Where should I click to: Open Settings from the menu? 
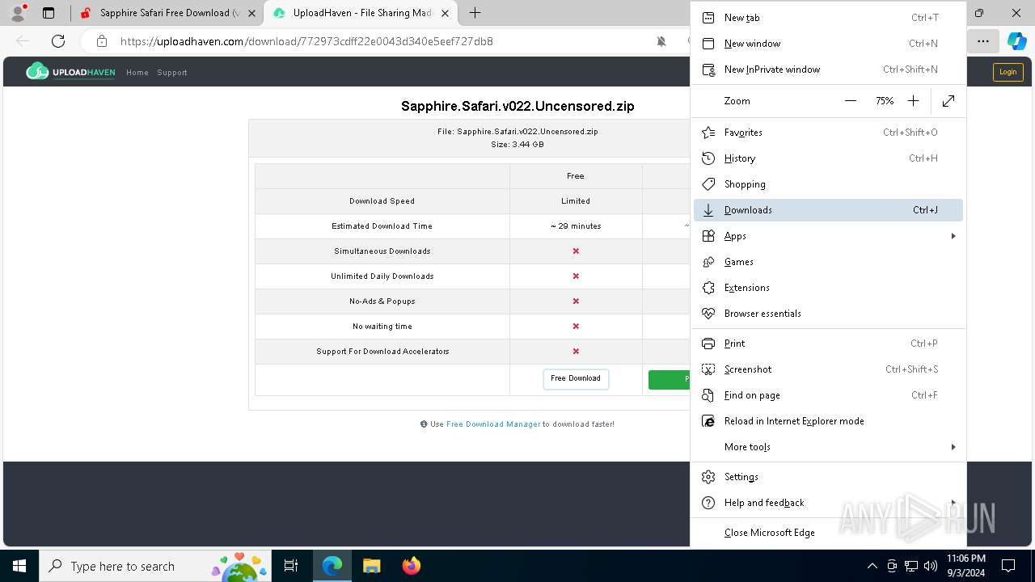point(828,477)
